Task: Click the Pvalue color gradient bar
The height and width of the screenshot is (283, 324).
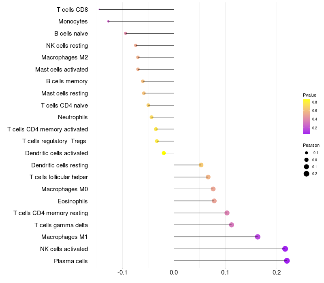Action: pos(307,117)
